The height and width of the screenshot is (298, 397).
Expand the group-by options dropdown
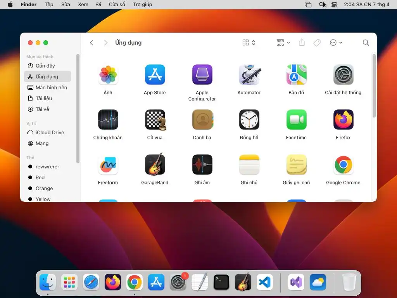(x=283, y=43)
